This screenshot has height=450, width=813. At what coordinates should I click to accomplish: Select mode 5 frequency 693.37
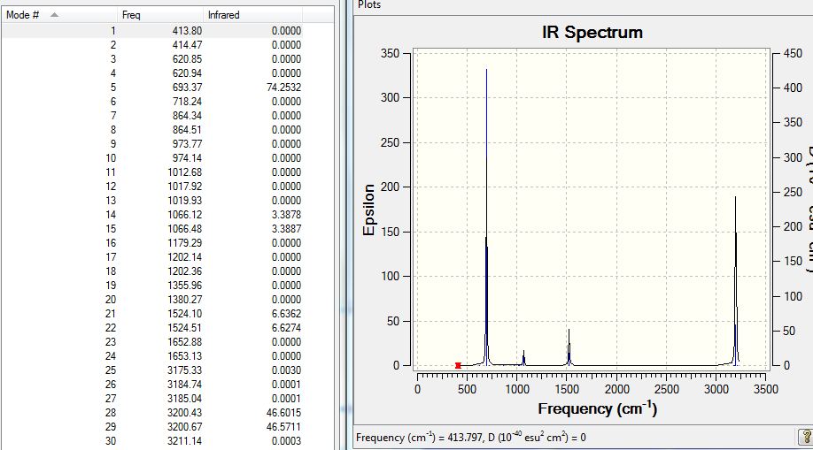pyautogui.click(x=187, y=88)
